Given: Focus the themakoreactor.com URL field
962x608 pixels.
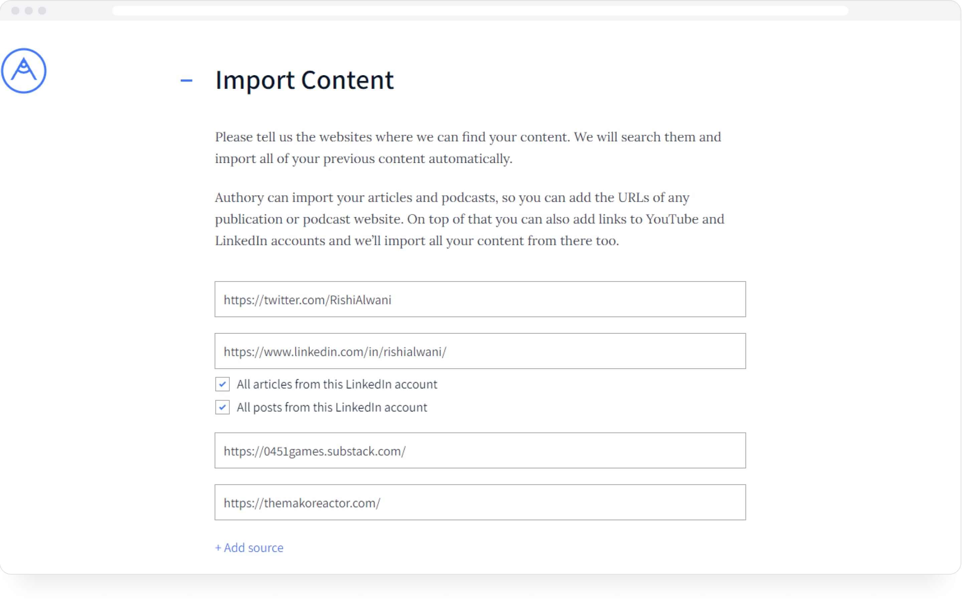Looking at the screenshot, I should (480, 502).
